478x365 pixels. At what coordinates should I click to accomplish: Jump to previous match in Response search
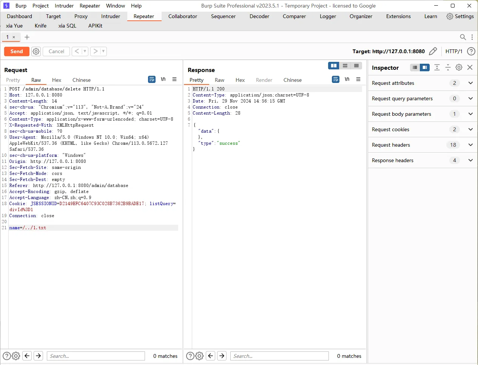pyautogui.click(x=211, y=356)
